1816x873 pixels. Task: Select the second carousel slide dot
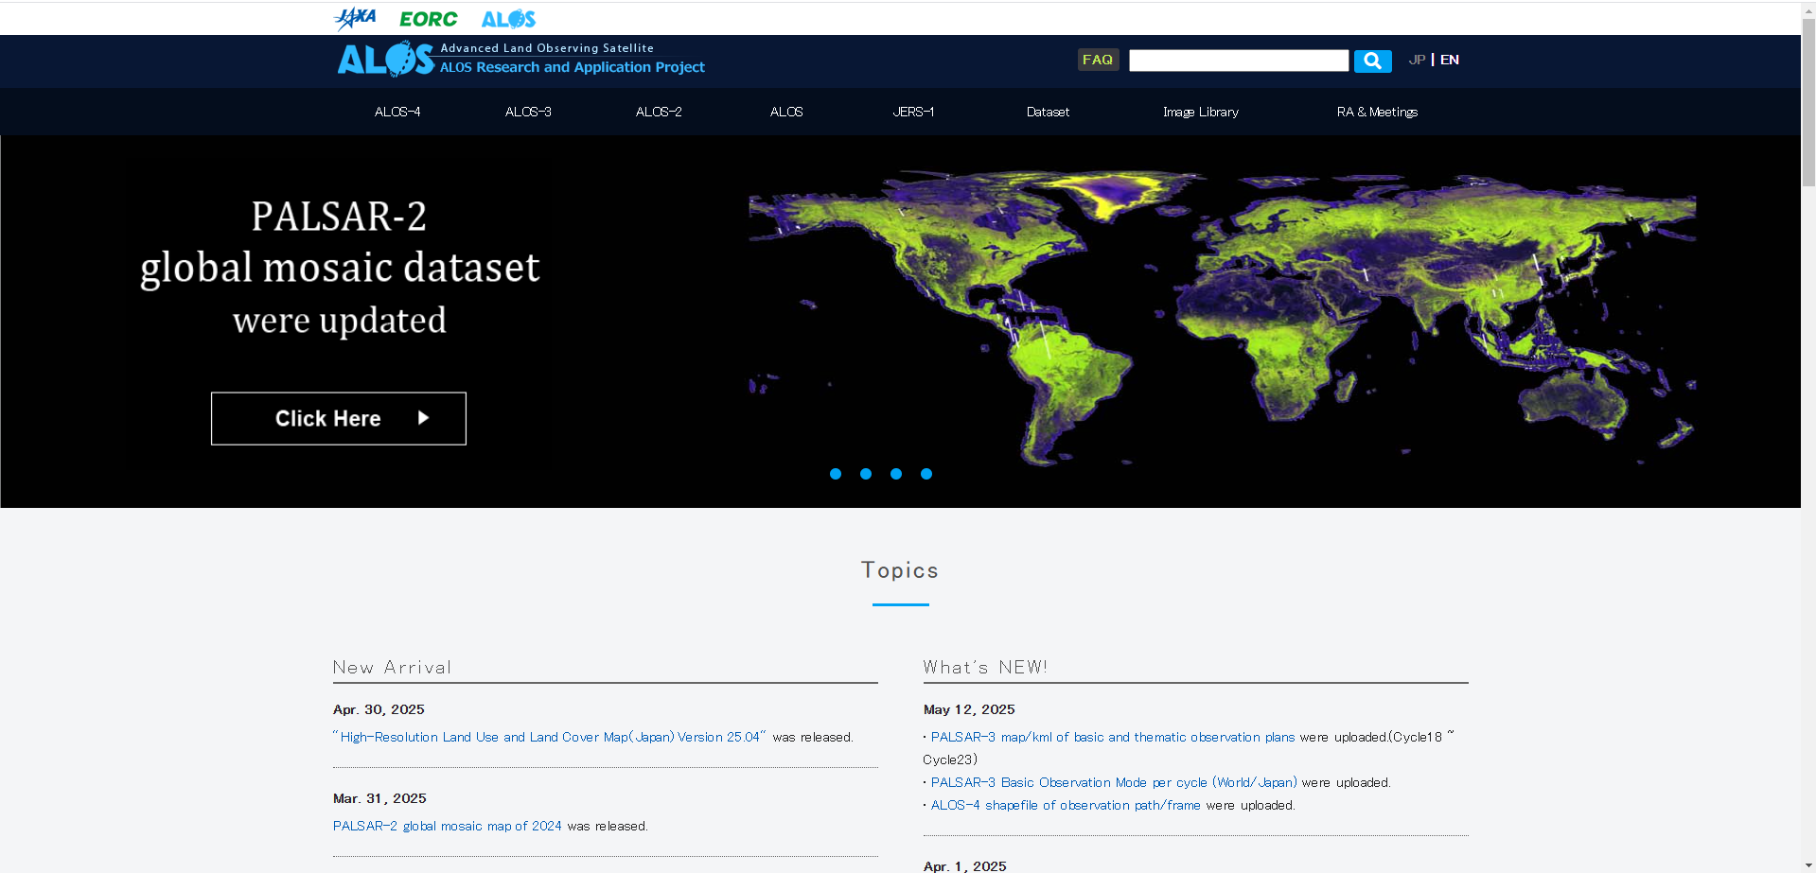click(x=866, y=474)
